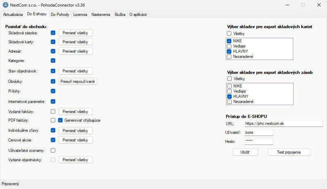Select the Aktualizácia tab
The image size is (327, 189).
(13, 14)
